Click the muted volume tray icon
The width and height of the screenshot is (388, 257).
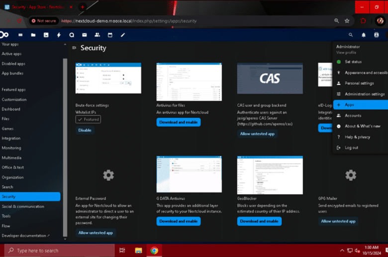[x=357, y=251]
